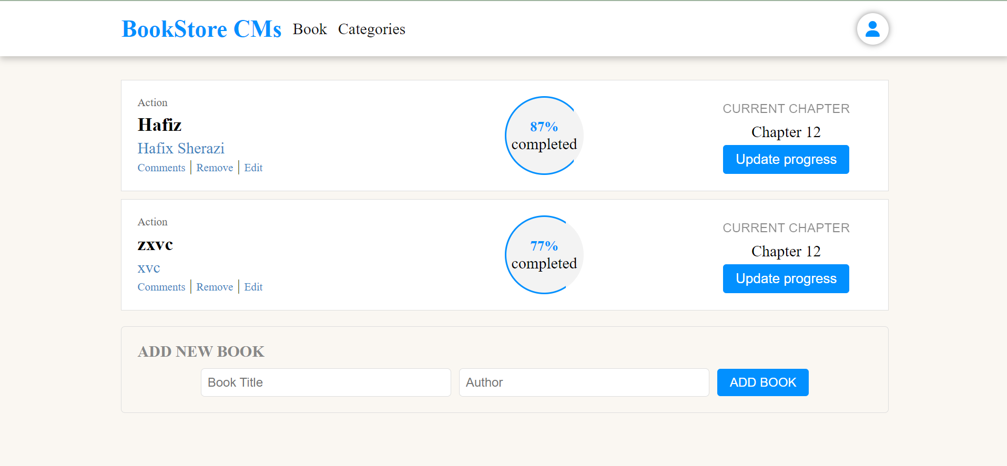
Task: Click Remove under Hafiz
Action: (x=215, y=168)
